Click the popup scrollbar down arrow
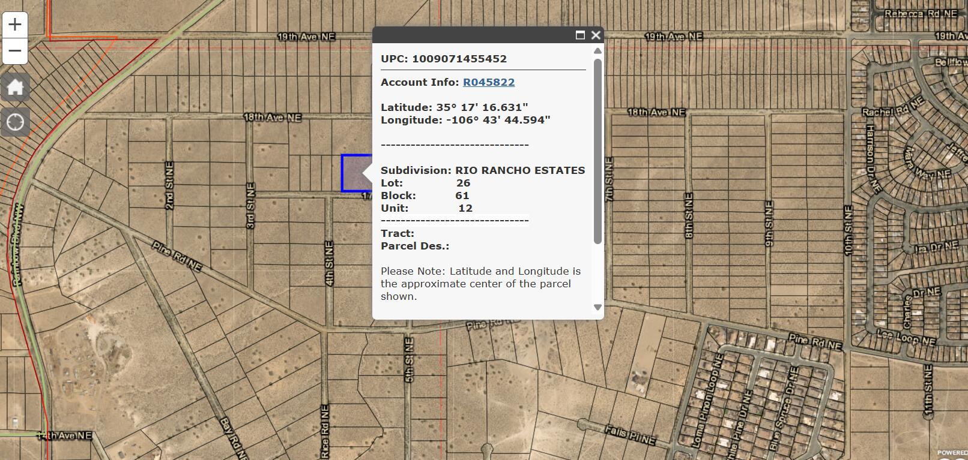This screenshot has width=968, height=460. pos(597,307)
